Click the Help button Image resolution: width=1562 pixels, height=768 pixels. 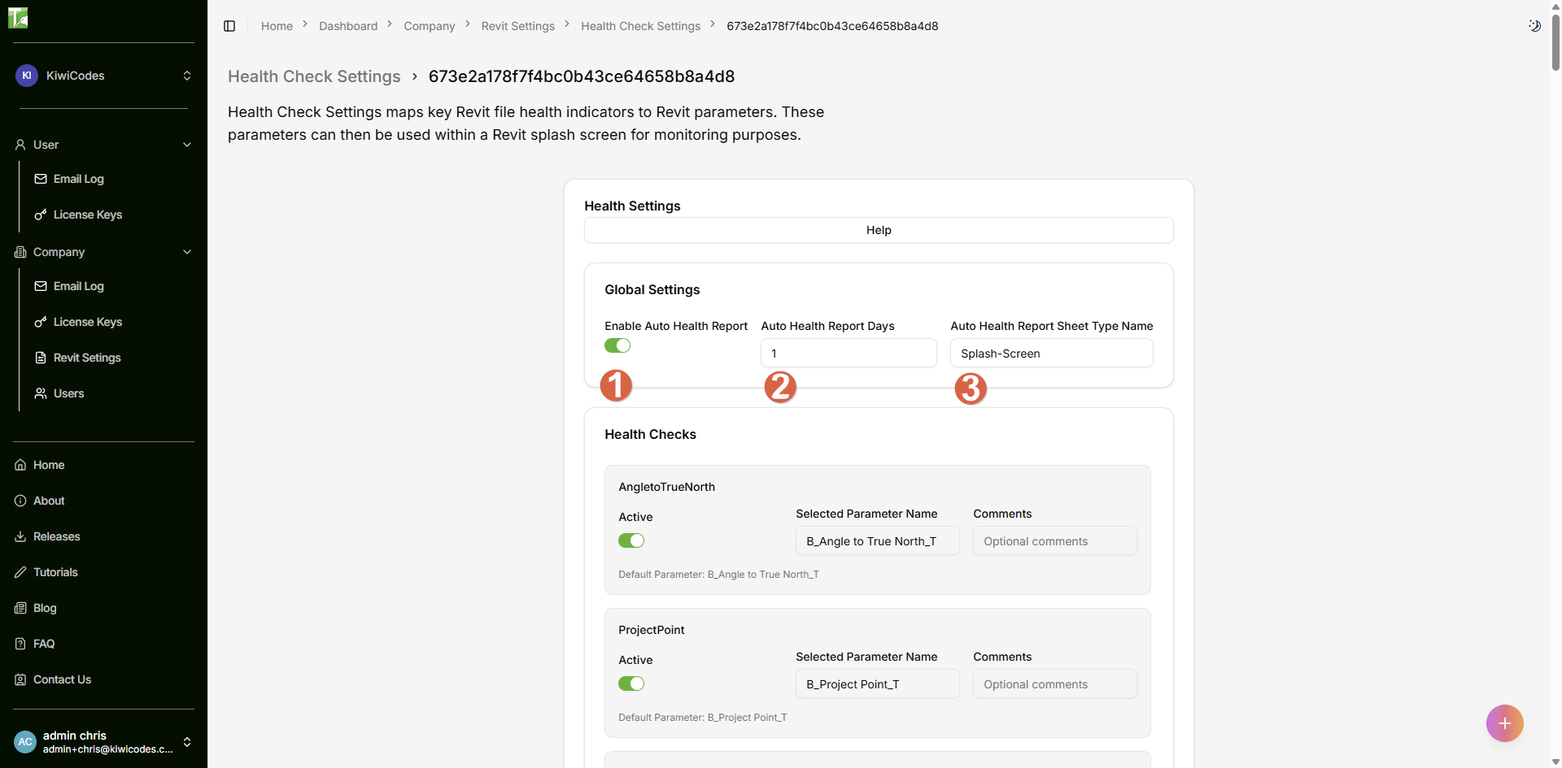[x=879, y=230]
